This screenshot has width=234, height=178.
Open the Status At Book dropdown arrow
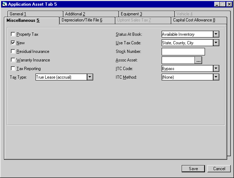click(216, 34)
